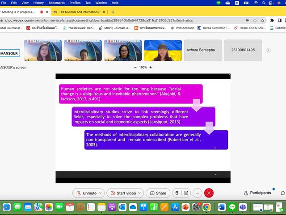Viewport: 286px width, 215px height.
Task: Click the Wi-Fi icon in menu bar
Action: (x=256, y=3)
